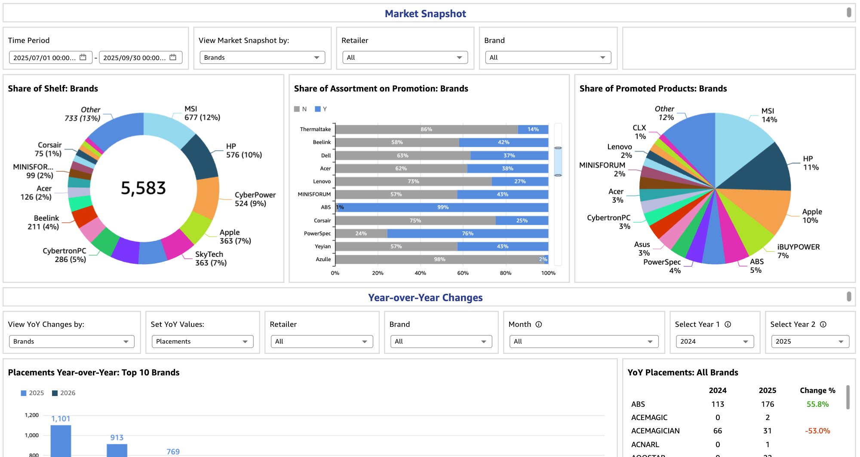Open the end date calendar icon

coord(173,57)
